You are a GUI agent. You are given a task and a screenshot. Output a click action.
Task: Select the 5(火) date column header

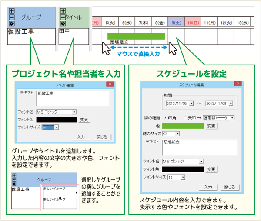[x=110, y=23]
